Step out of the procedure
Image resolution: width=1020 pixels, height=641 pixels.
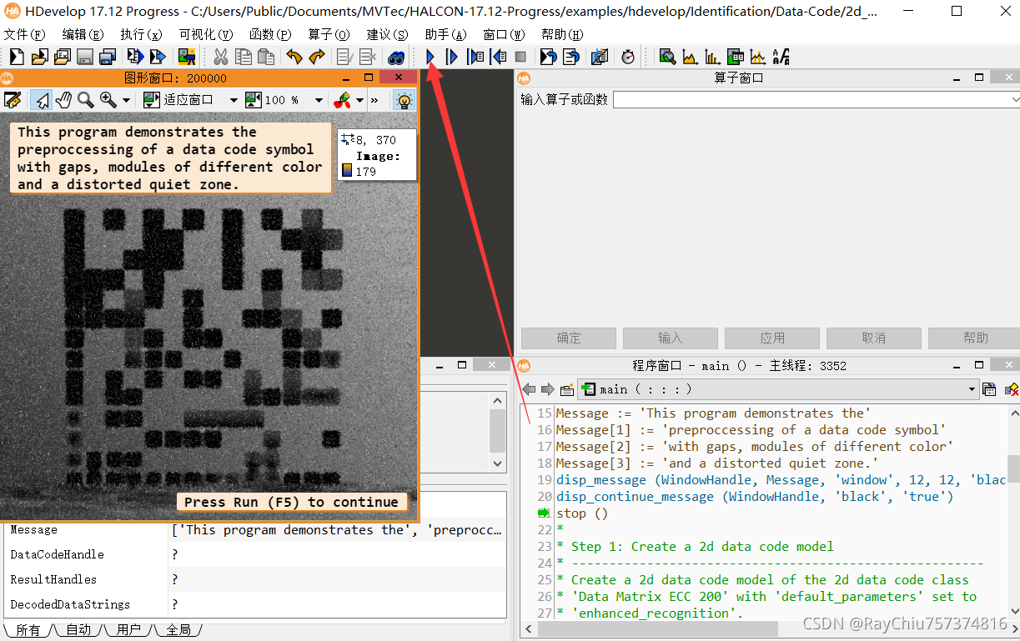pos(498,57)
